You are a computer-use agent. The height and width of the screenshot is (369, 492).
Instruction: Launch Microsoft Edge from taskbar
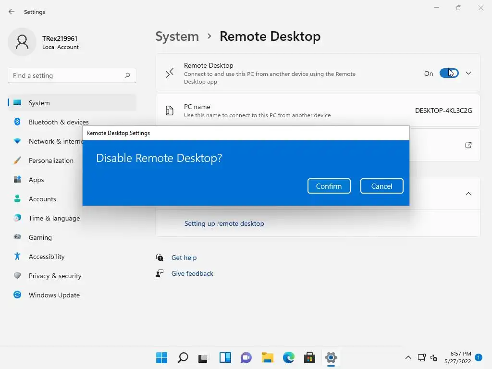[x=289, y=357]
